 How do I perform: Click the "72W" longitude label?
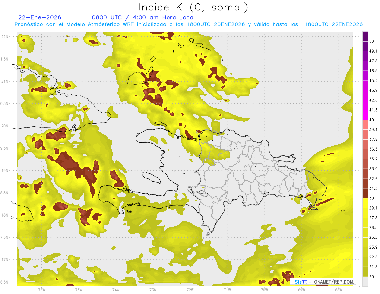pos(190,290)
